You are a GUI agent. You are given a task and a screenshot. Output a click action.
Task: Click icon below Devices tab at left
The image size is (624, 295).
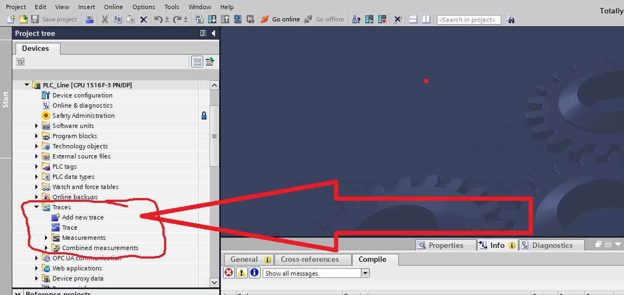(20, 61)
